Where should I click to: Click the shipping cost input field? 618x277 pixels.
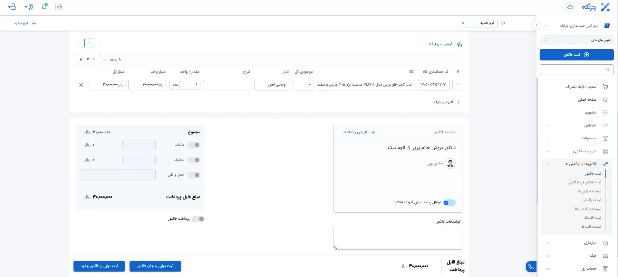118,175
